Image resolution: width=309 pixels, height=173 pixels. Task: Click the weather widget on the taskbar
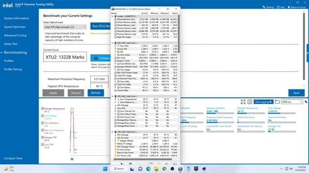pos(9,169)
